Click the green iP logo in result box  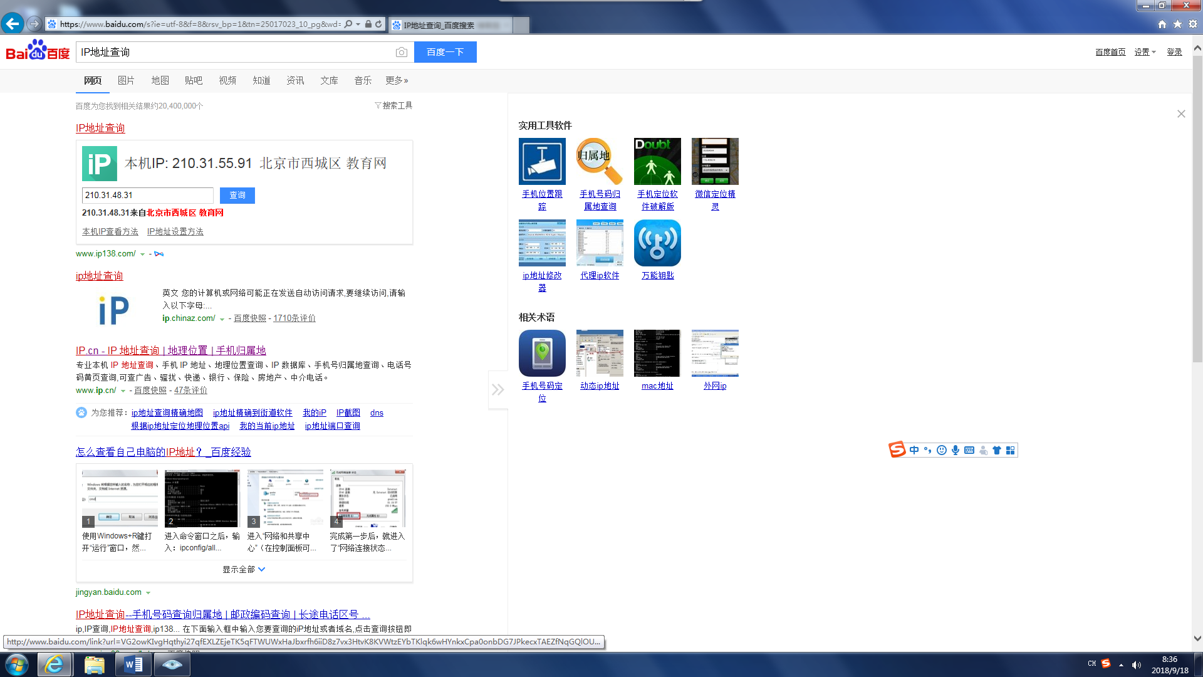point(100,164)
